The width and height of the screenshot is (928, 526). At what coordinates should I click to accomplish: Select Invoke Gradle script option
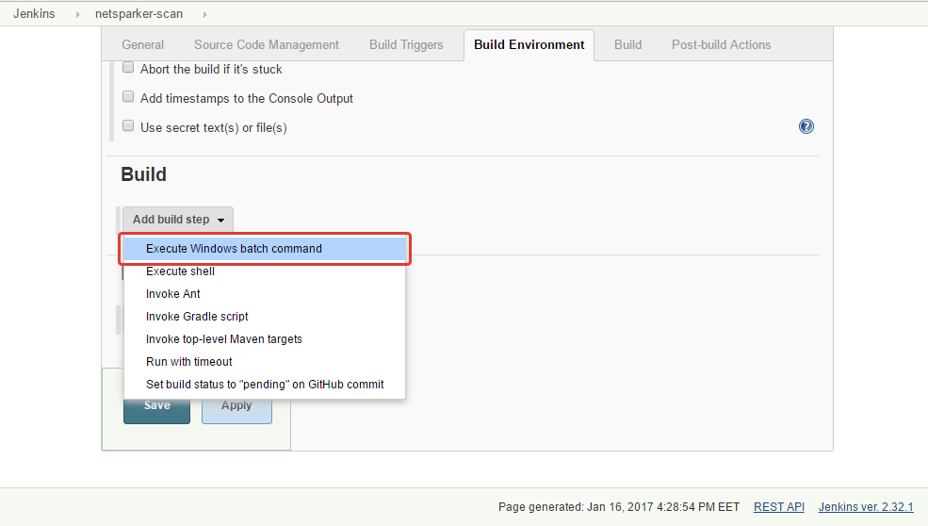click(197, 317)
